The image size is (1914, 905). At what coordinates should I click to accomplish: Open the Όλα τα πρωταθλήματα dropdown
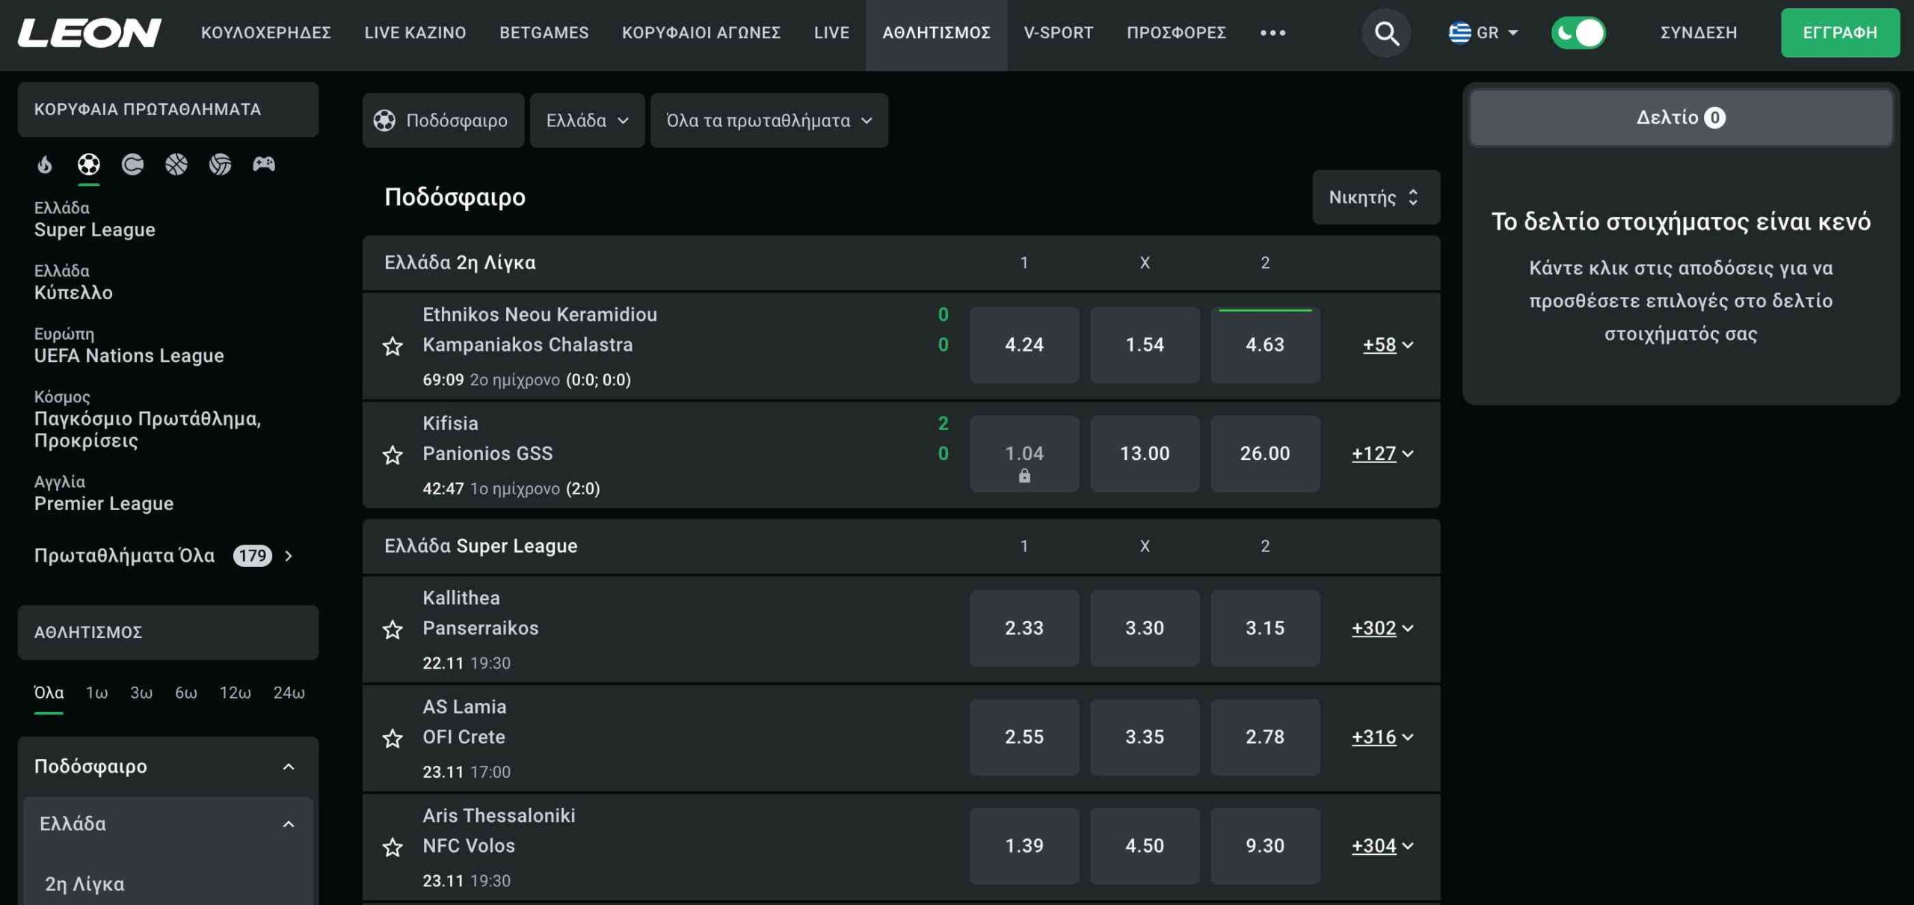(769, 120)
